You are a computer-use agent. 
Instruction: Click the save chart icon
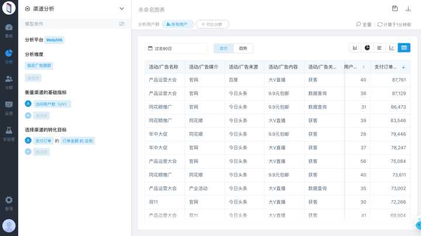pyautogui.click(x=395, y=9)
